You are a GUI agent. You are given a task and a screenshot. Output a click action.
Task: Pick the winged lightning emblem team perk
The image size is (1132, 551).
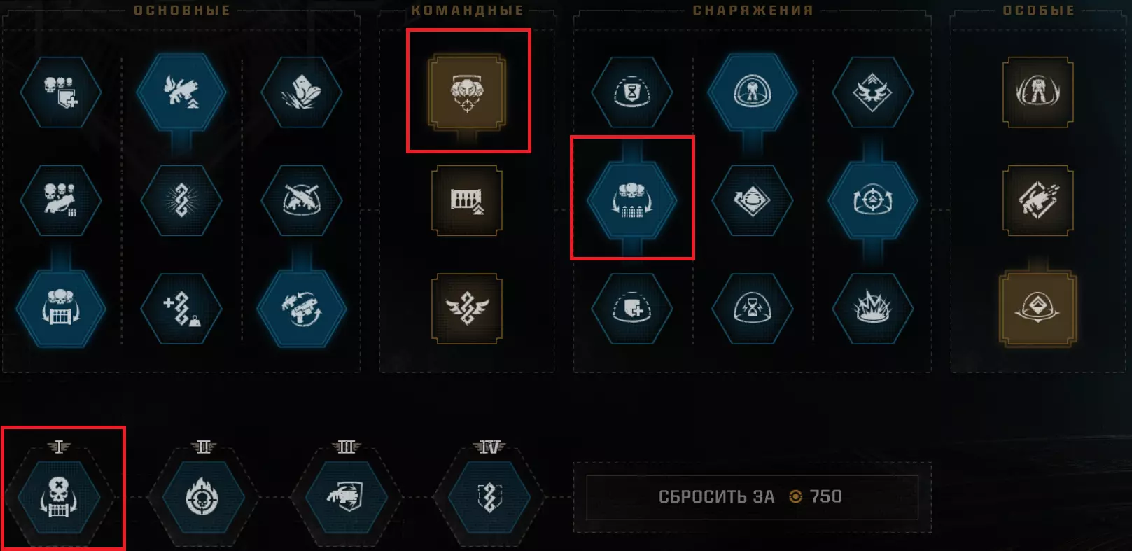(467, 309)
